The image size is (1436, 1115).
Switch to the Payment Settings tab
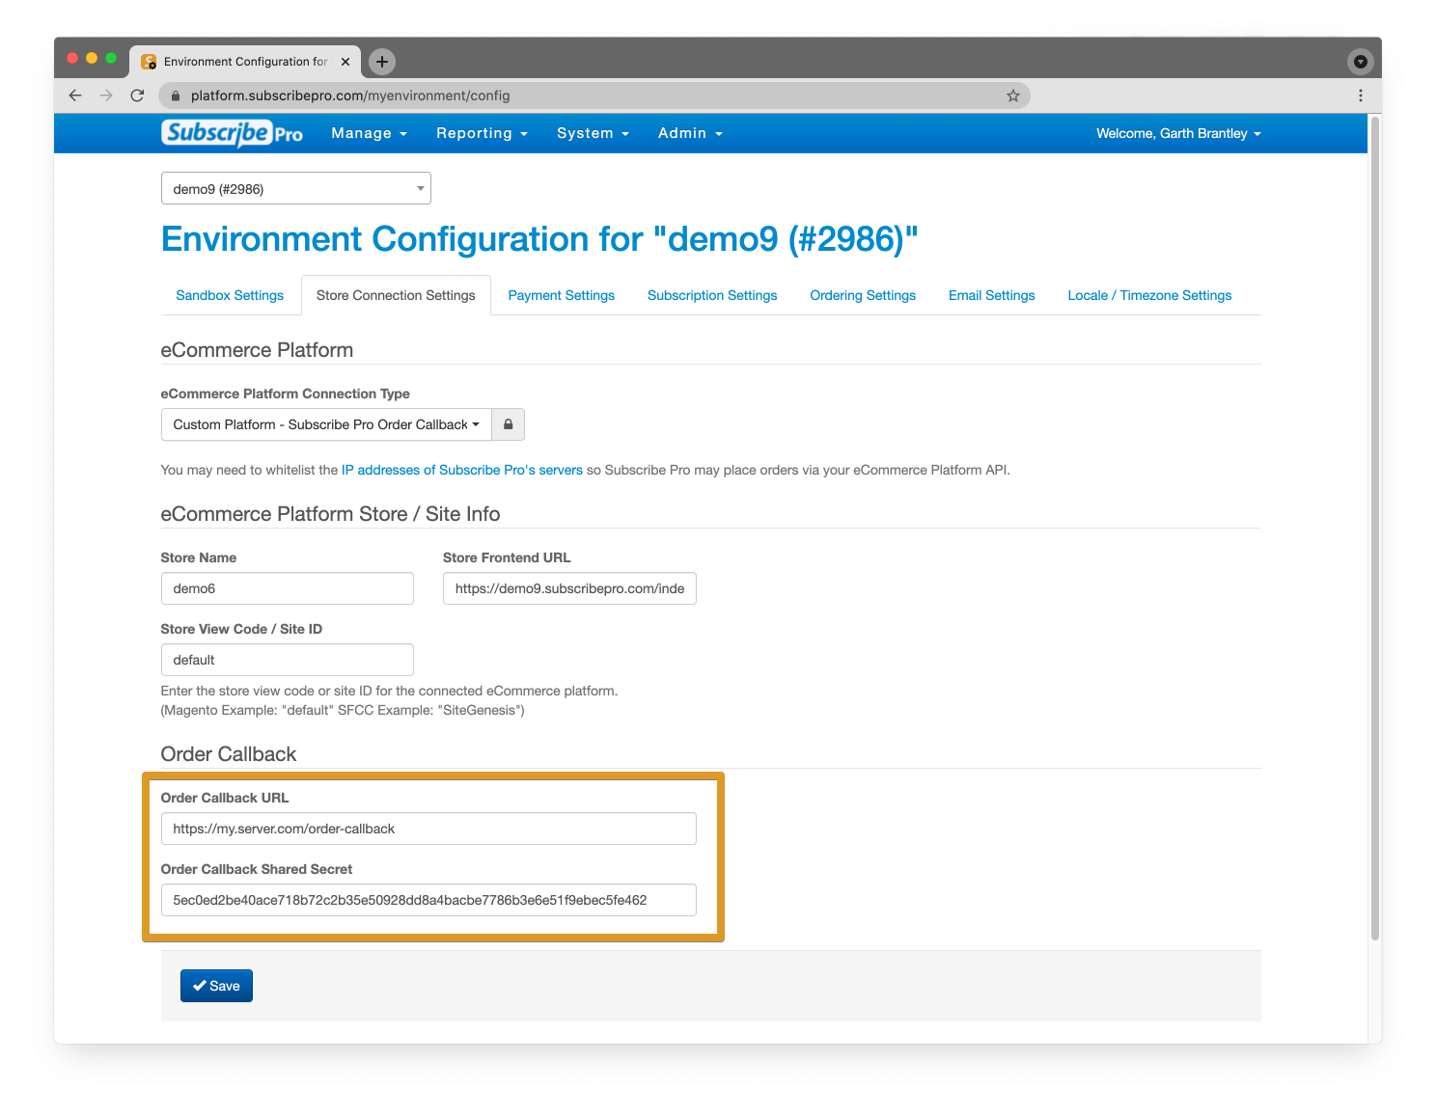pyautogui.click(x=562, y=295)
